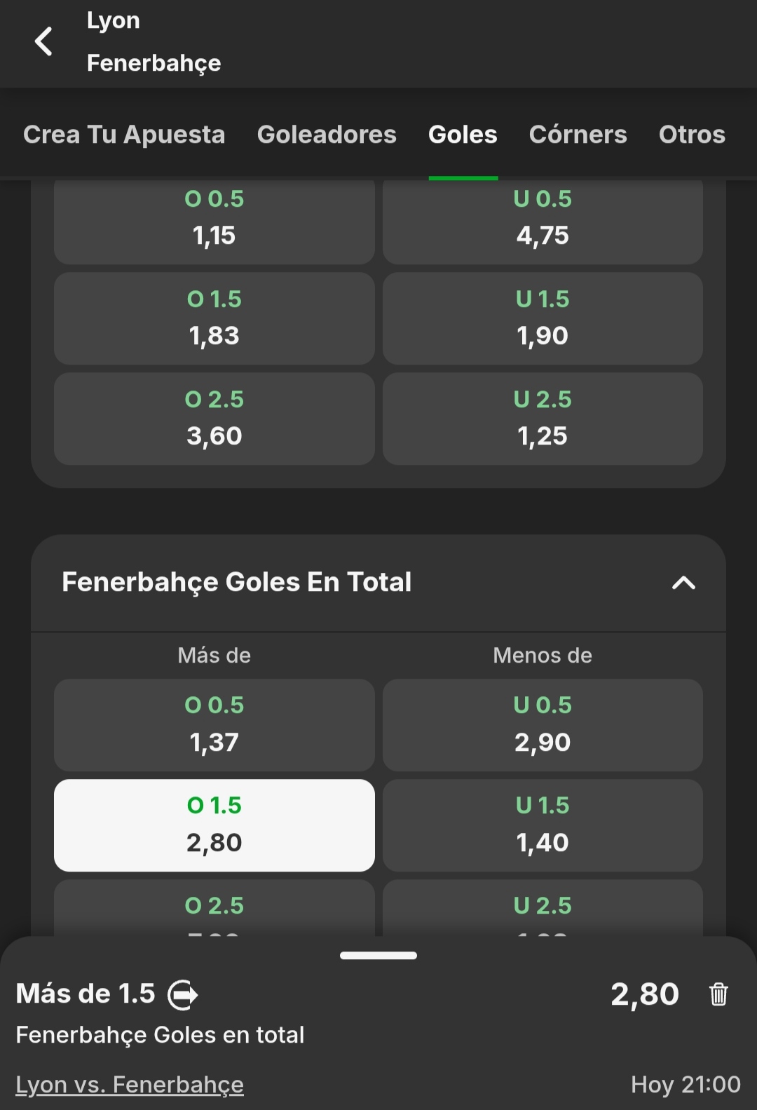
Task: Tap the cash-out arrow icon beside Más de 1.5
Action: (x=183, y=994)
